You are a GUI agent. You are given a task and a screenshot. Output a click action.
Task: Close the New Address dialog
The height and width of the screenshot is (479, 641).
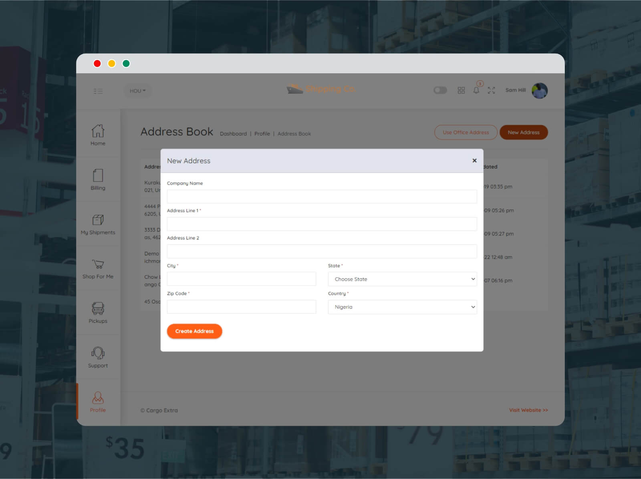click(474, 161)
